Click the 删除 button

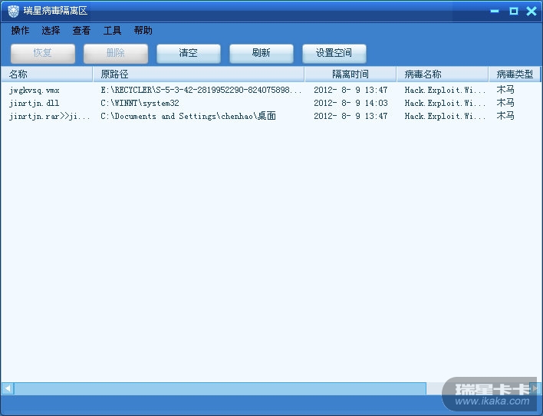click(x=116, y=53)
